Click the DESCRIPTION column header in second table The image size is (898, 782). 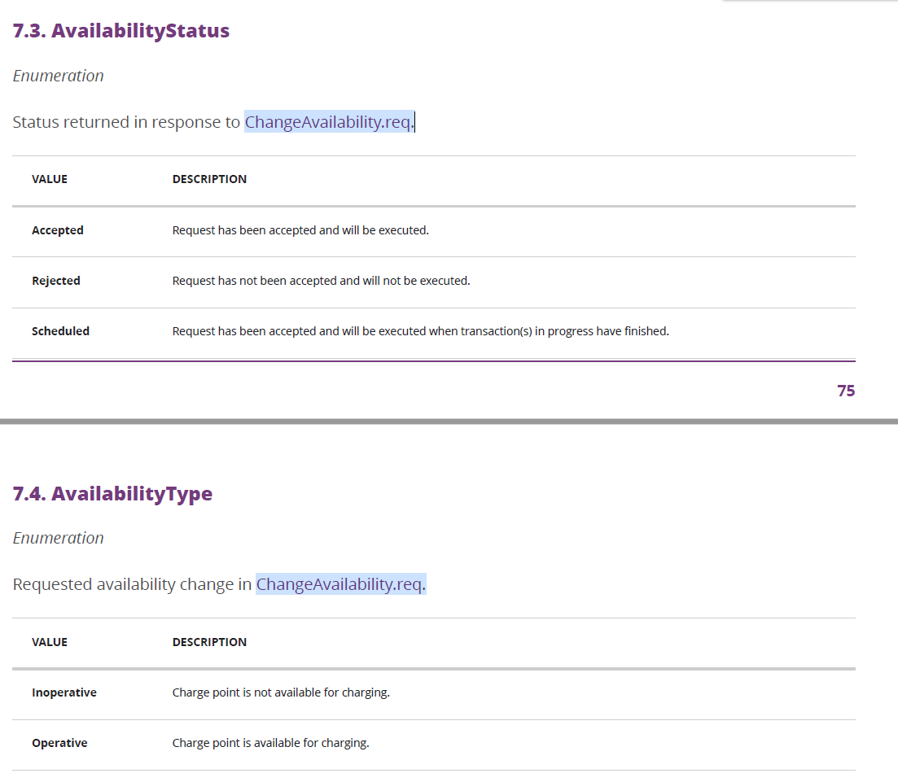point(209,642)
